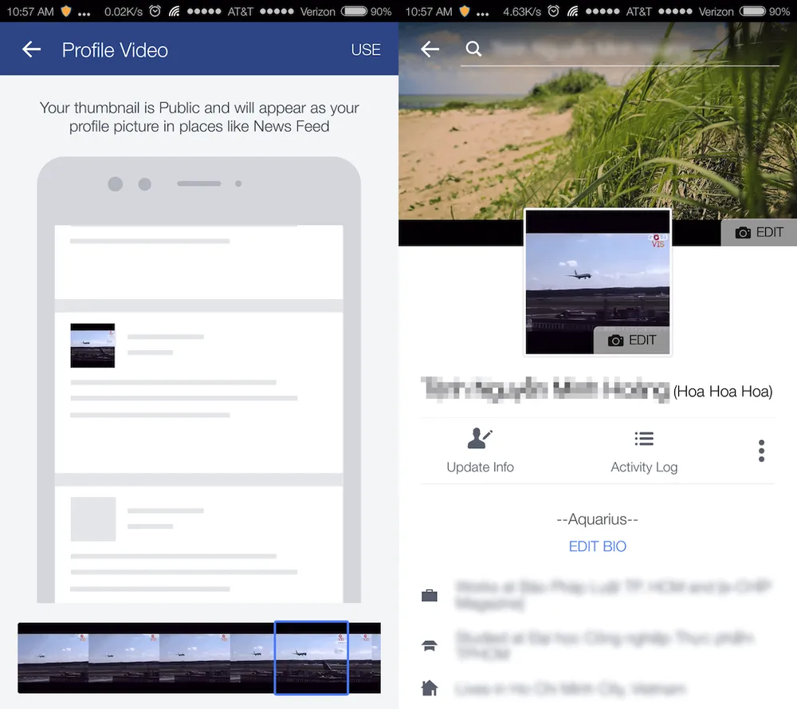Image resolution: width=797 pixels, height=709 pixels.
Task: Select the highlighted frame in the video thumbnail strip
Action: [311, 658]
